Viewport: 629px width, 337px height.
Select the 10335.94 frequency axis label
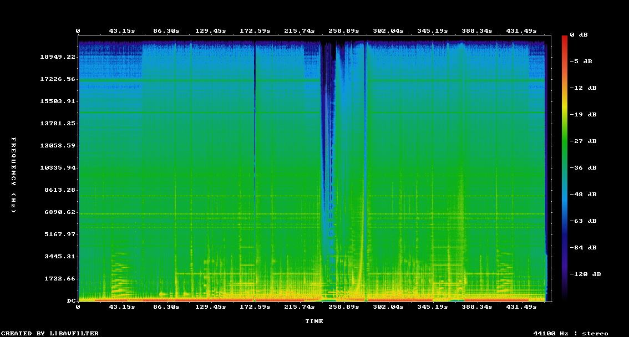[x=58, y=167]
